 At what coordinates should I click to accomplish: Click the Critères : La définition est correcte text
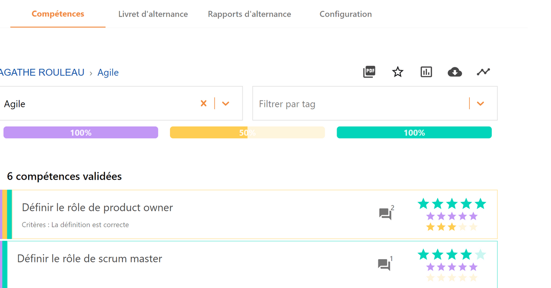[x=75, y=225]
